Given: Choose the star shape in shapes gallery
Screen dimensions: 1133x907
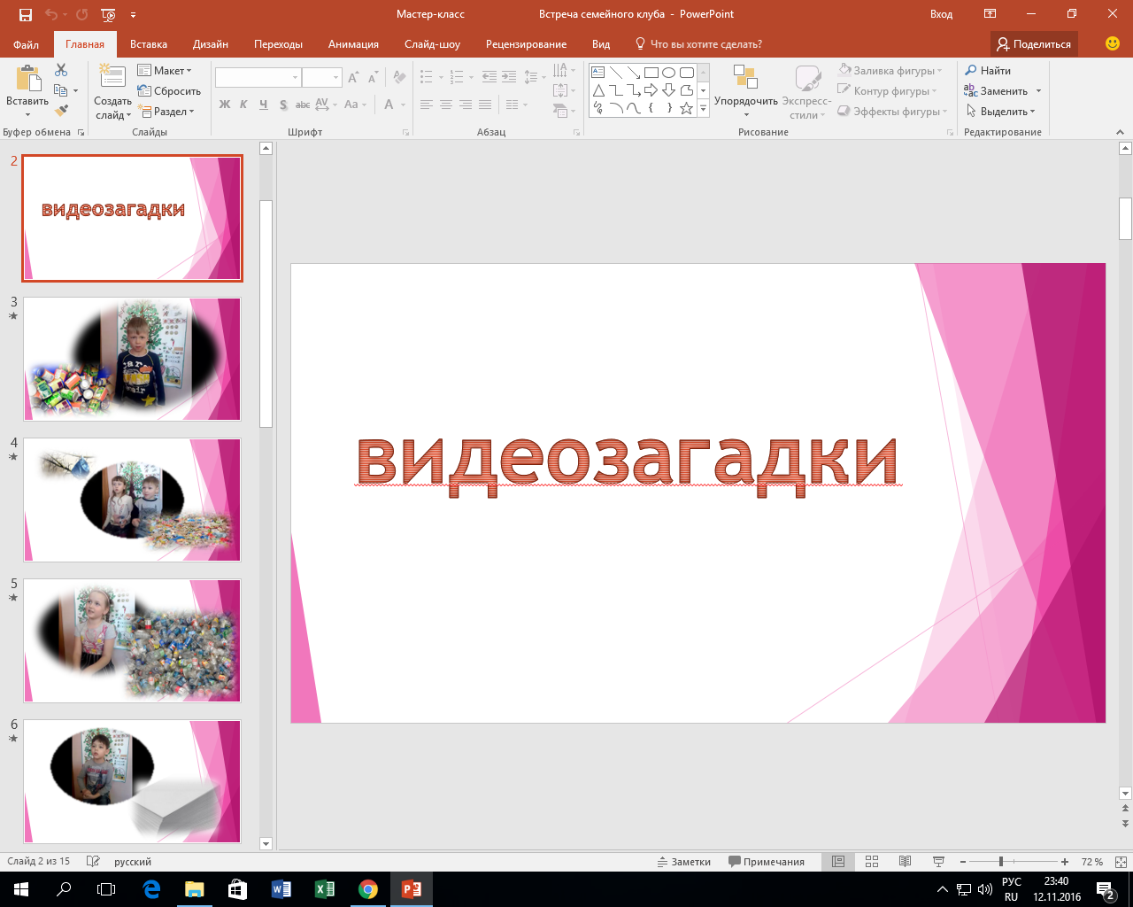Looking at the screenshot, I should point(686,108).
